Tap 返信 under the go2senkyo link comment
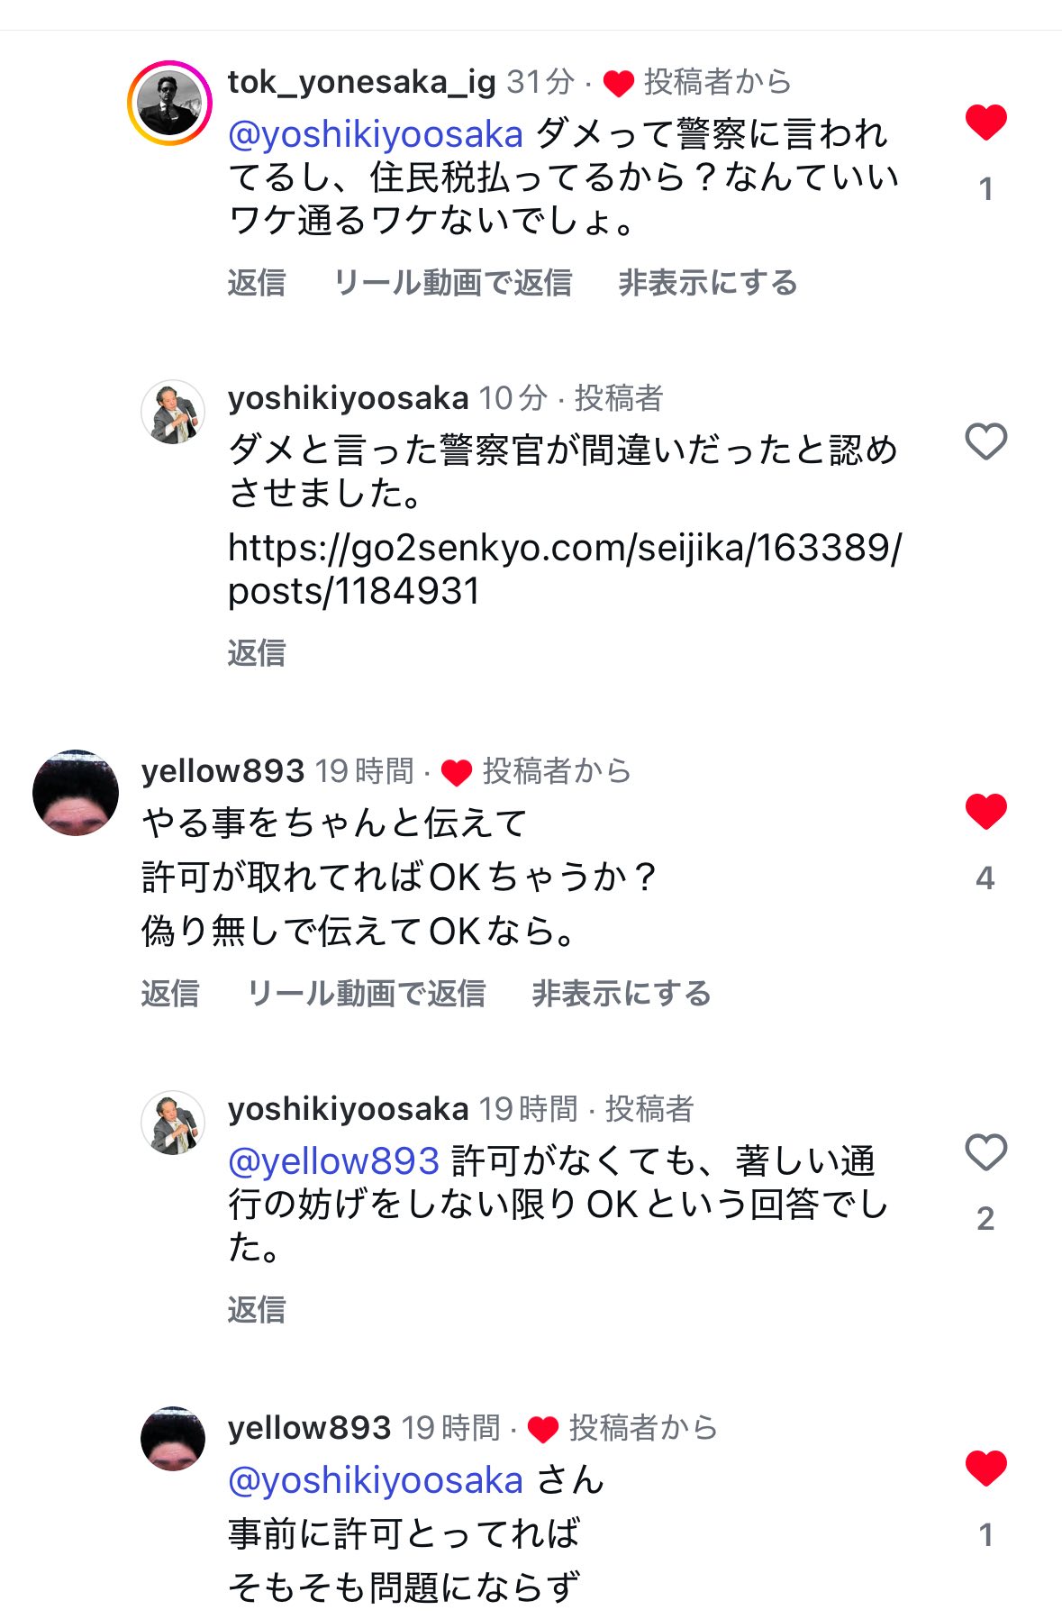 257,652
